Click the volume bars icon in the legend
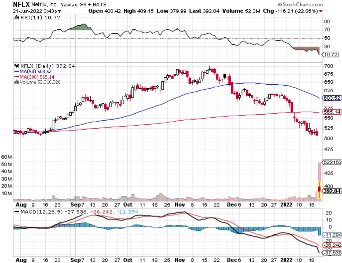Viewport: 342px width, 263px height. coord(16,82)
